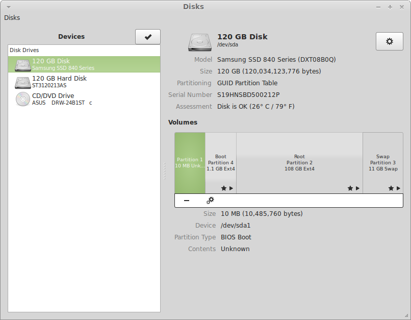Click the Volumes heading
Image resolution: width=411 pixels, height=320 pixels.
tap(183, 122)
